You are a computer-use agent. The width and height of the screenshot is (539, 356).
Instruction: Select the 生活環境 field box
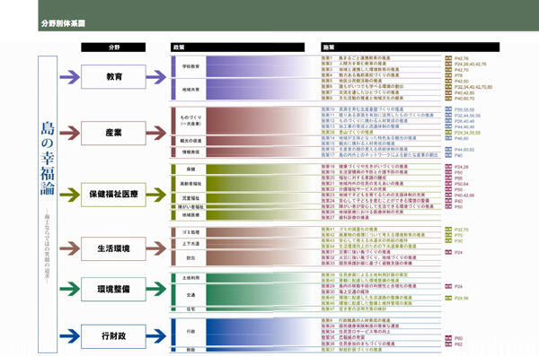coord(113,248)
